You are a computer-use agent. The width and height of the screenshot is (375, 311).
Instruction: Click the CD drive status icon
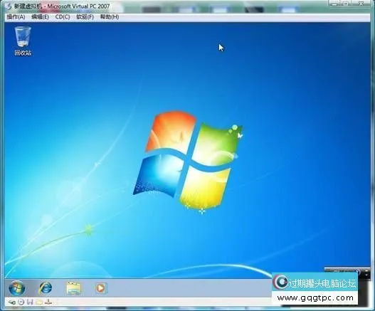coord(21,302)
